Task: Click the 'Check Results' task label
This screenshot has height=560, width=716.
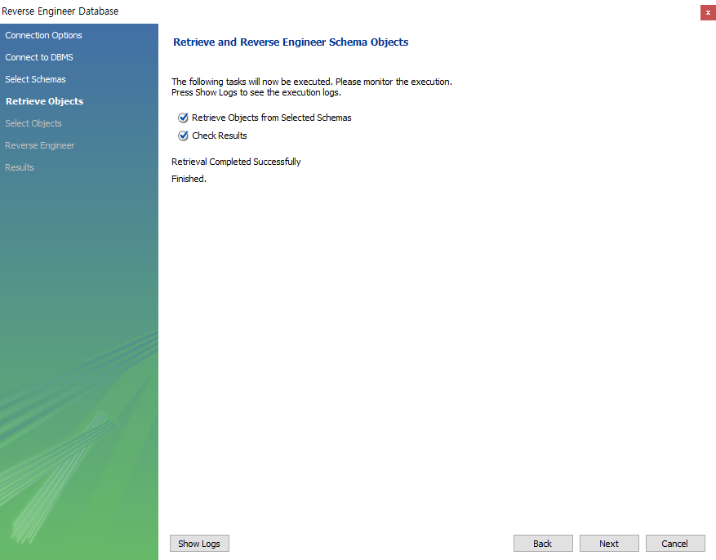Action: pyautogui.click(x=220, y=136)
